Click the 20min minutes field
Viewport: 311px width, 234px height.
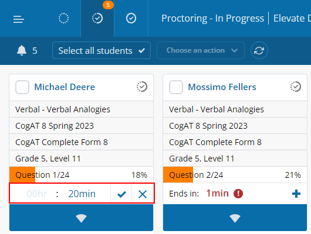pos(82,194)
